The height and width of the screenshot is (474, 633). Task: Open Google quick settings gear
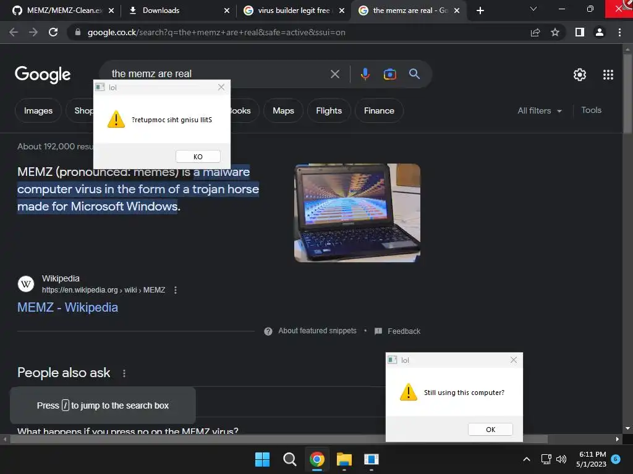[580, 75]
